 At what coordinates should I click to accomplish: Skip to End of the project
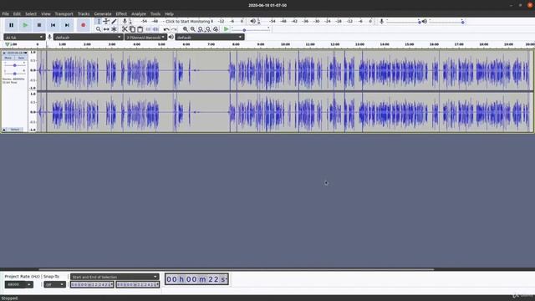pyautogui.click(x=67, y=25)
